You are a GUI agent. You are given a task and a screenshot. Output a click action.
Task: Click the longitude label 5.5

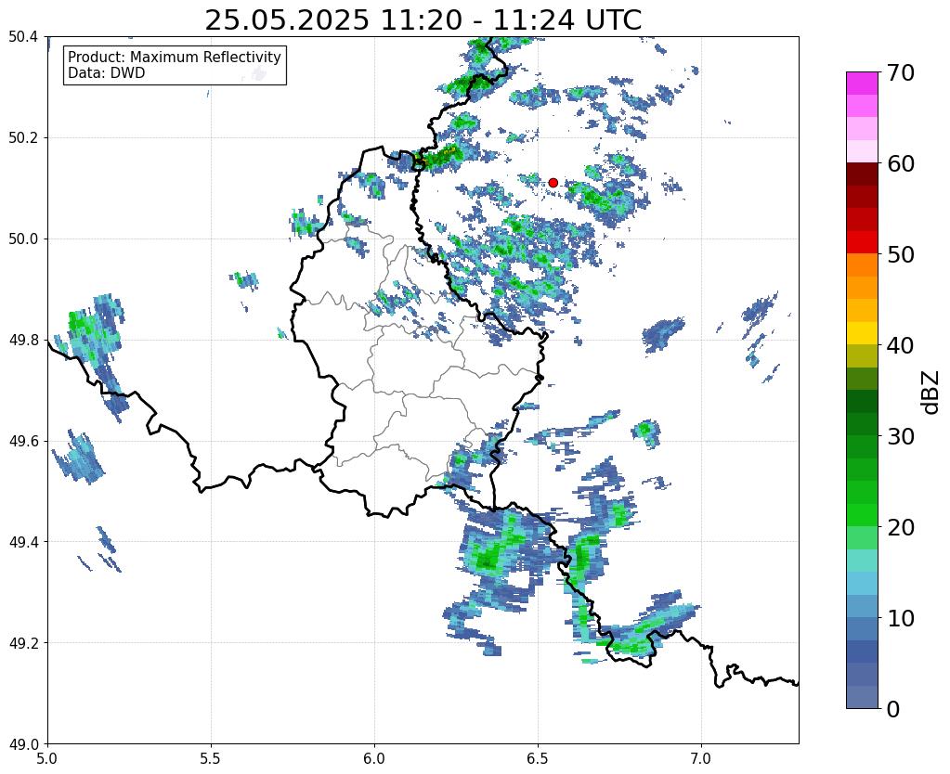click(x=211, y=759)
